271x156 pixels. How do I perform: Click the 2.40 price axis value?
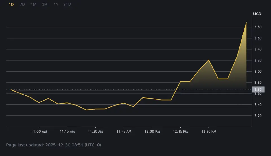(x=258, y=105)
